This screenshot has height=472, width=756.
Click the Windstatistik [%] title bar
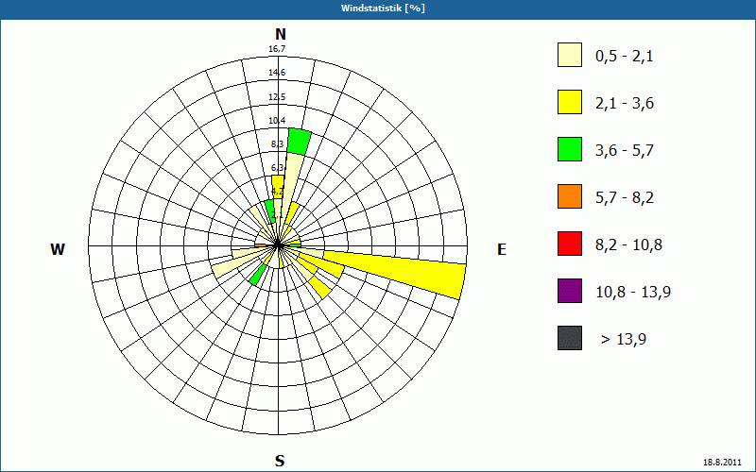pyautogui.click(x=378, y=8)
